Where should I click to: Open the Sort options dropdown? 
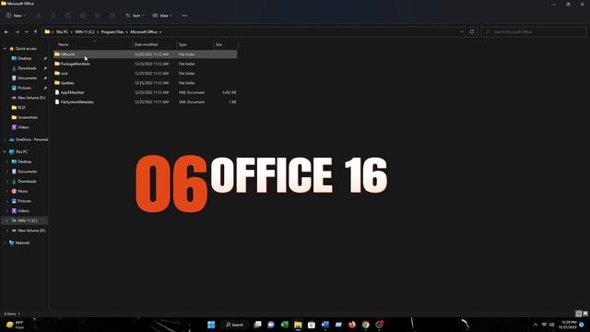[135, 16]
